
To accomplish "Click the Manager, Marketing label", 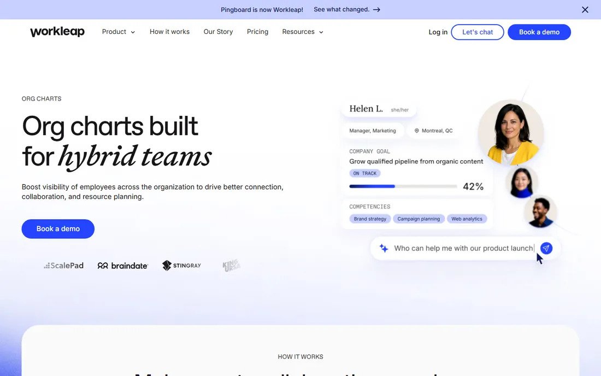I will pyautogui.click(x=373, y=131).
